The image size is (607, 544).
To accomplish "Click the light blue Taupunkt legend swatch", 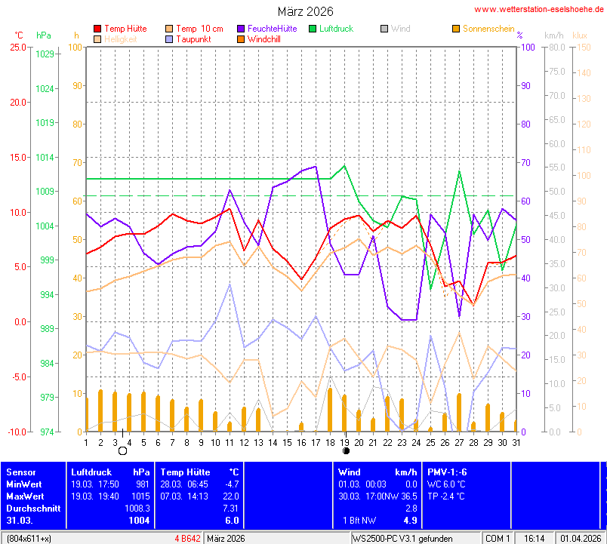I will click(x=169, y=39).
